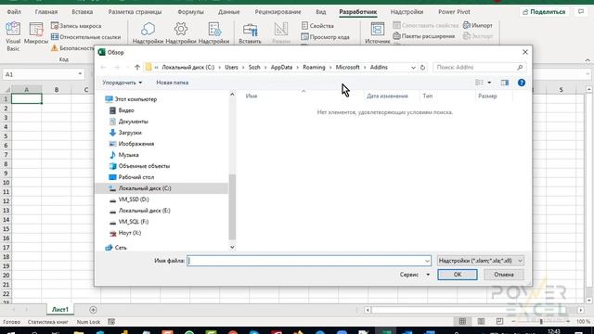The image size is (594, 334).
Task: Open the Сервис dropdown
Action: coord(415,275)
